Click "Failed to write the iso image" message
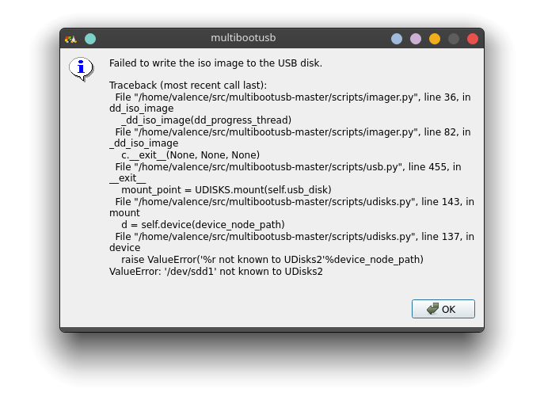544x400 pixels. pyautogui.click(x=215, y=63)
